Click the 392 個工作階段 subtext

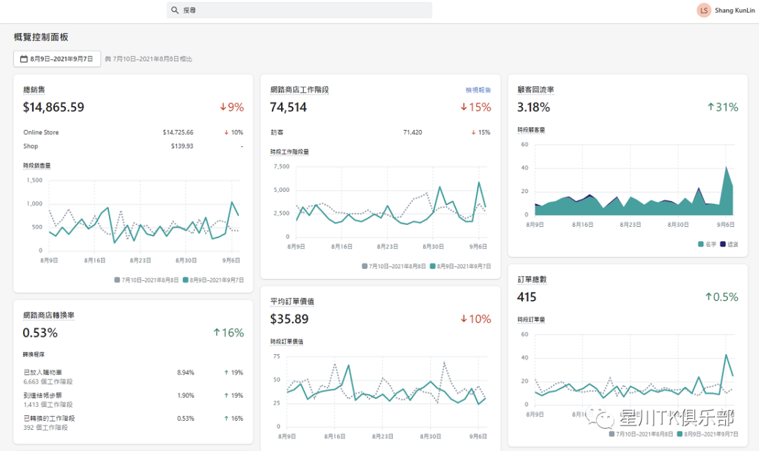click(x=46, y=427)
